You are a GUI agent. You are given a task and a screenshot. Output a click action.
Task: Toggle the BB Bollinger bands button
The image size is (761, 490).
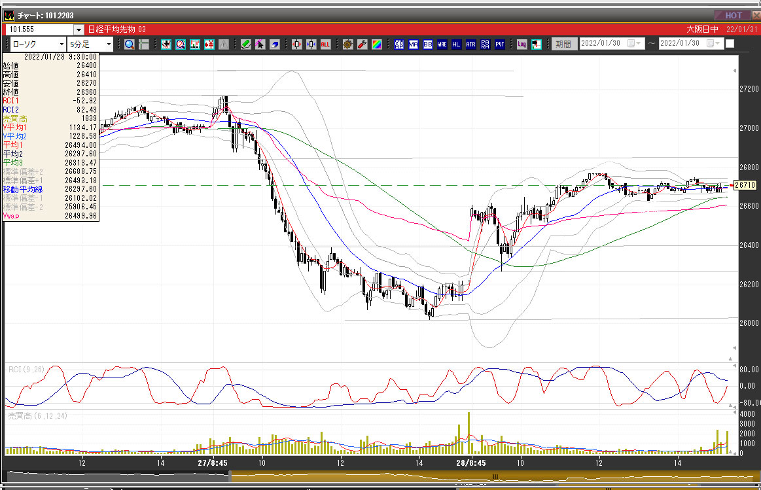point(427,44)
